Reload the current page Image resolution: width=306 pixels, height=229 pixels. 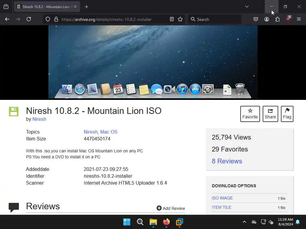29,19
